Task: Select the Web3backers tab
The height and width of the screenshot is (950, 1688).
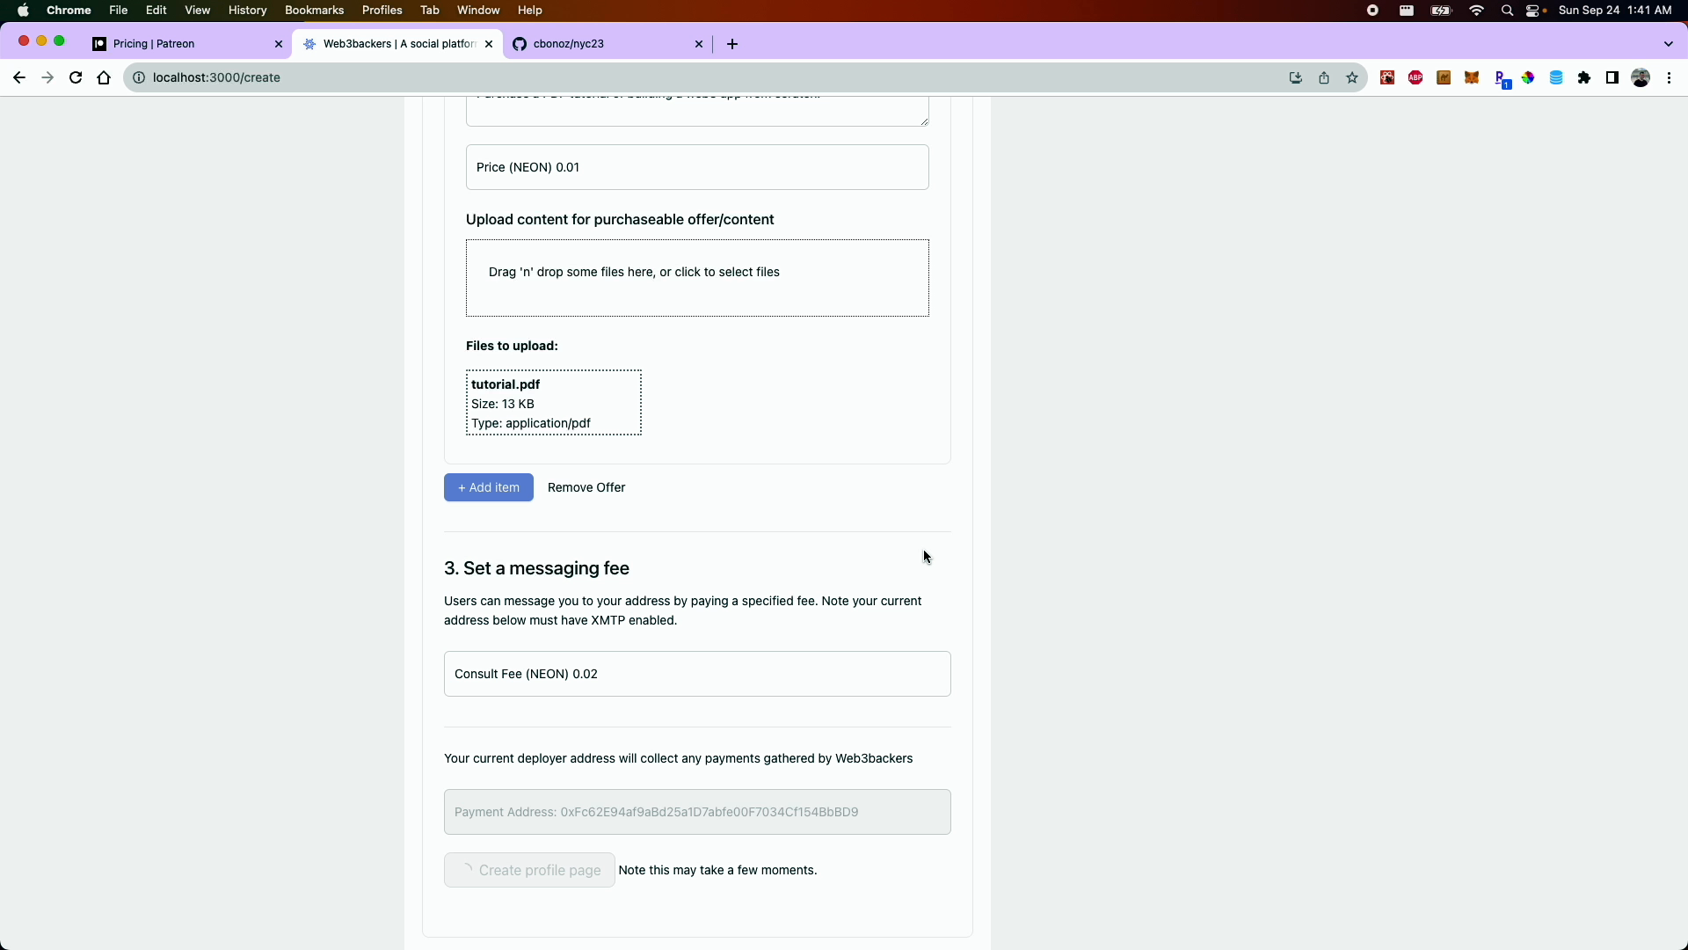Action: (397, 44)
